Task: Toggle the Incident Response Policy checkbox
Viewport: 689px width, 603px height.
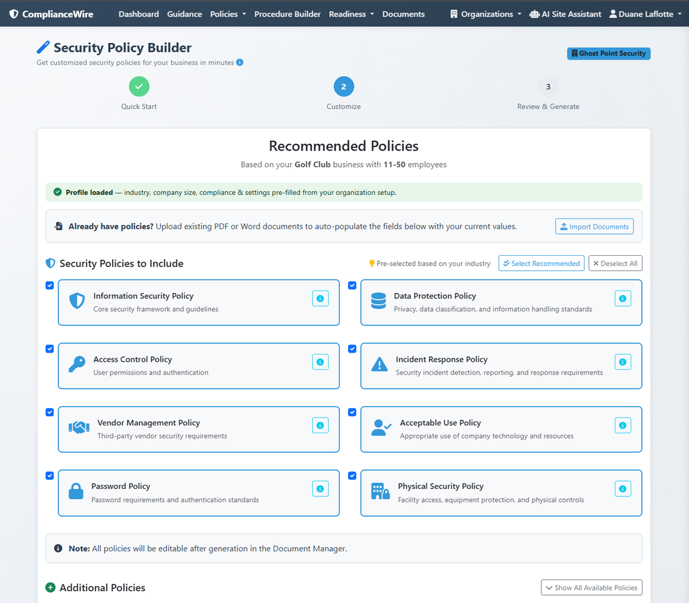Action: (x=352, y=349)
